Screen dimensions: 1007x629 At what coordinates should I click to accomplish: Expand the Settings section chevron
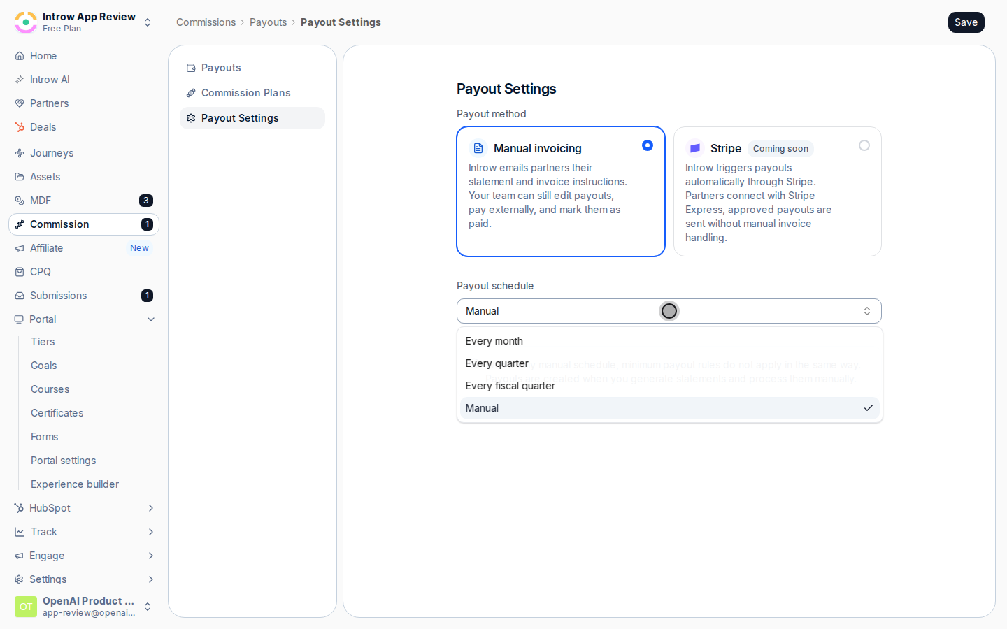pos(151,579)
